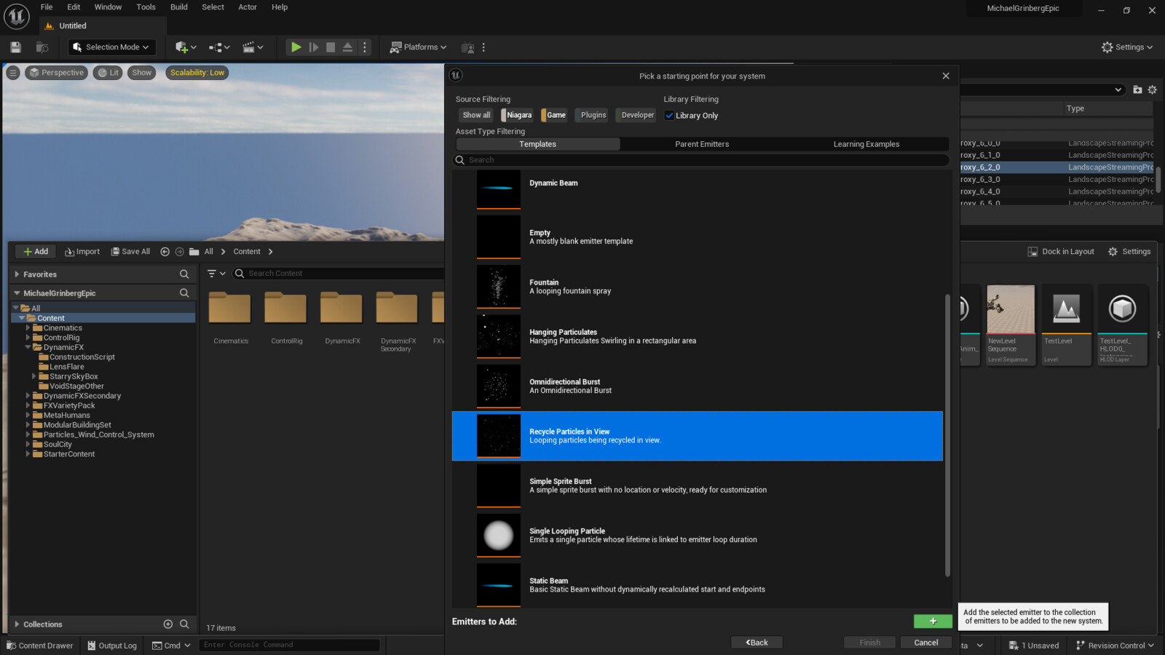Image resolution: width=1165 pixels, height=655 pixels.
Task: Toggle the Game source filter
Action: (x=555, y=115)
